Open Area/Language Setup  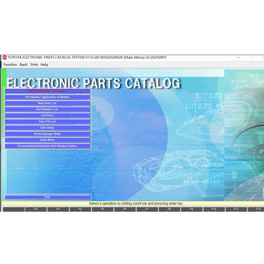tap(47, 134)
